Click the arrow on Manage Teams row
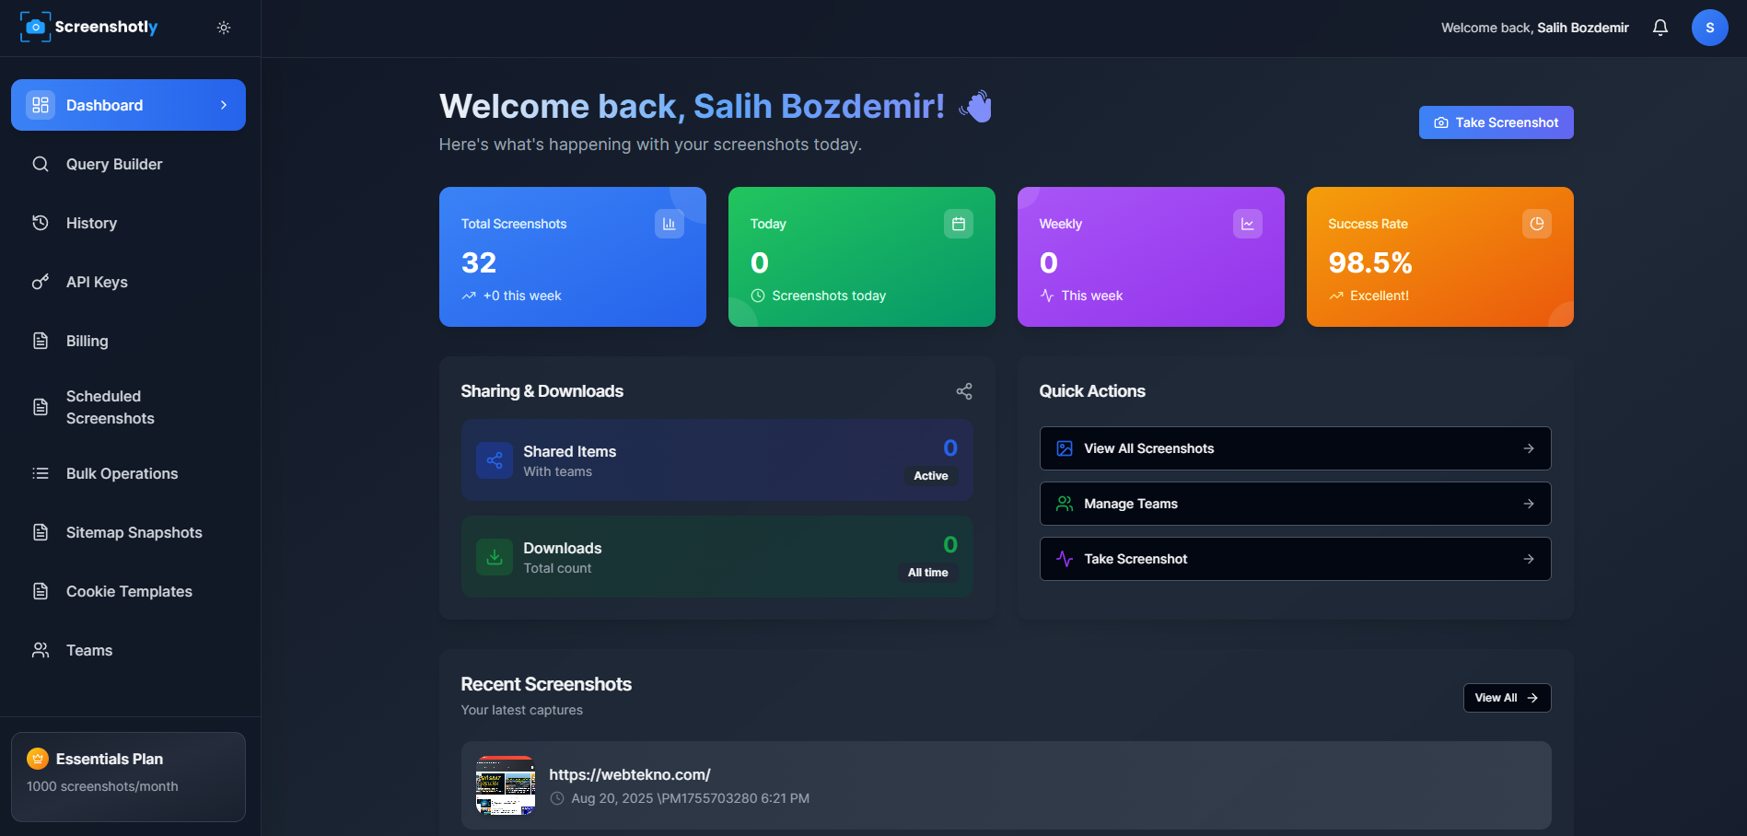This screenshot has width=1747, height=836. click(x=1529, y=504)
